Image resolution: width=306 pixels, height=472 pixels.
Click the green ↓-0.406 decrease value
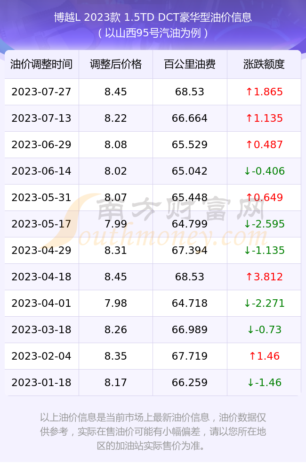click(x=264, y=171)
